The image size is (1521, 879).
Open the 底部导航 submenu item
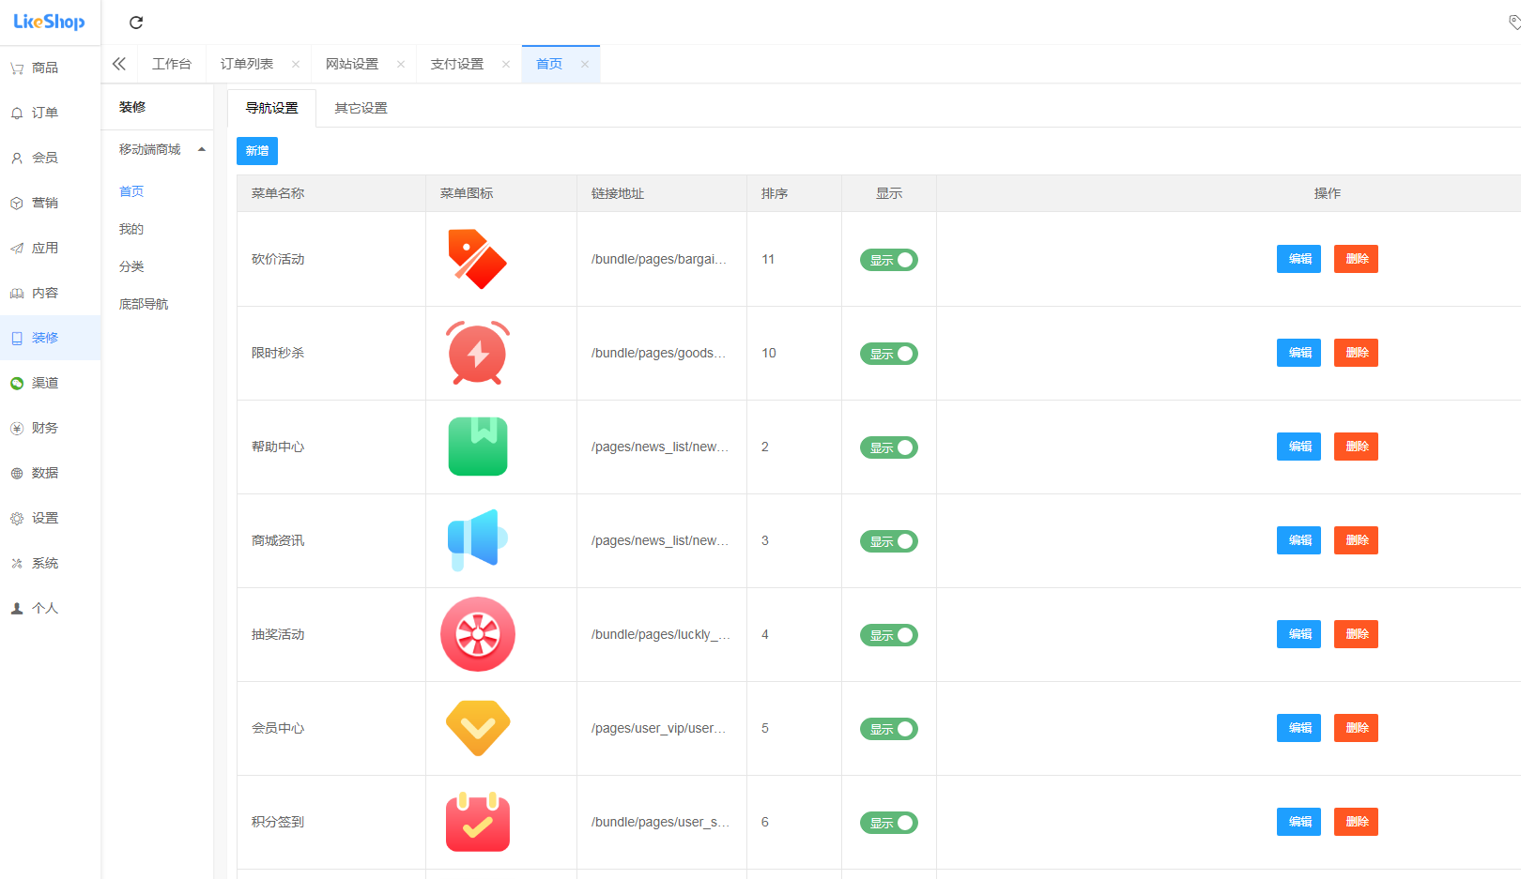tap(144, 304)
